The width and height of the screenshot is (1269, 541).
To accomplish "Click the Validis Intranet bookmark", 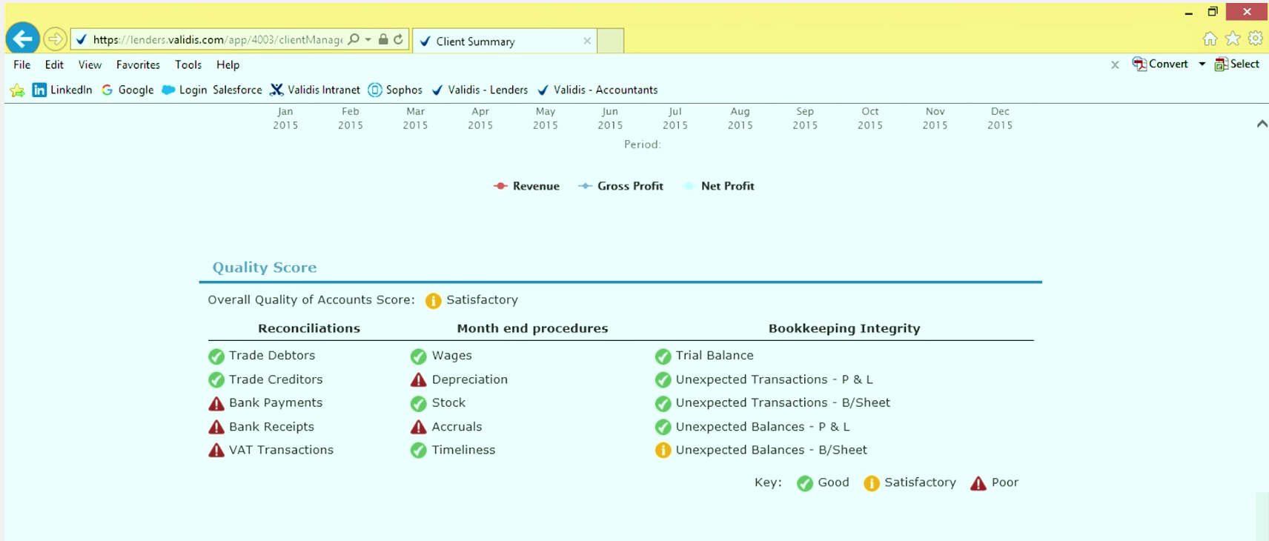I will (x=315, y=90).
